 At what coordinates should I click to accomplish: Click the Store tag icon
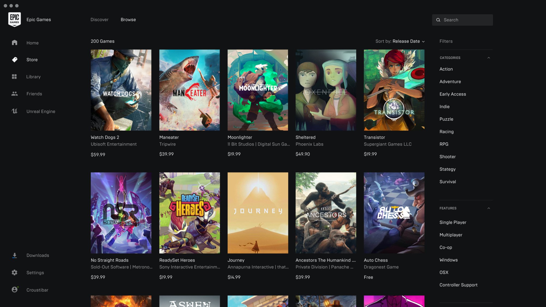14,59
